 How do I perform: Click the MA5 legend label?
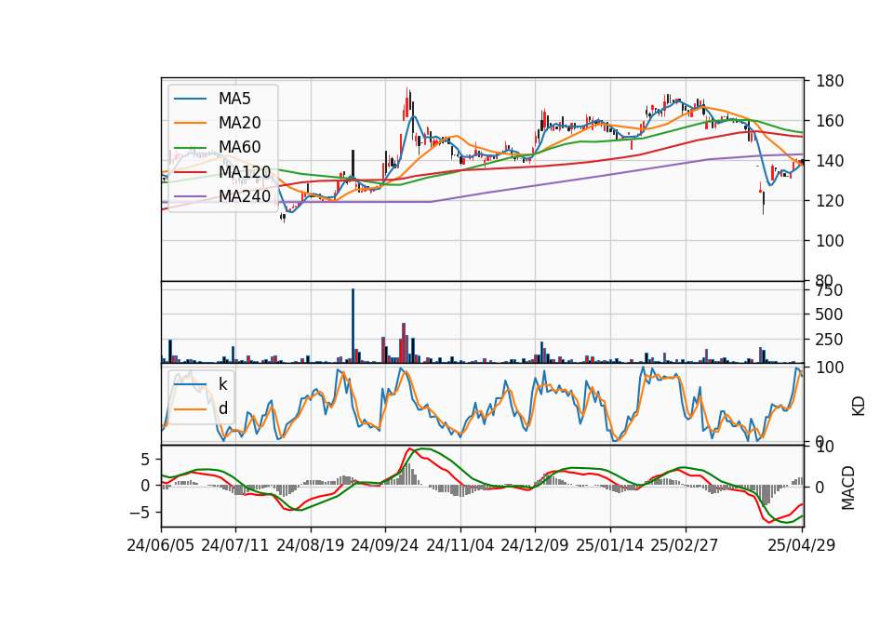(x=234, y=99)
